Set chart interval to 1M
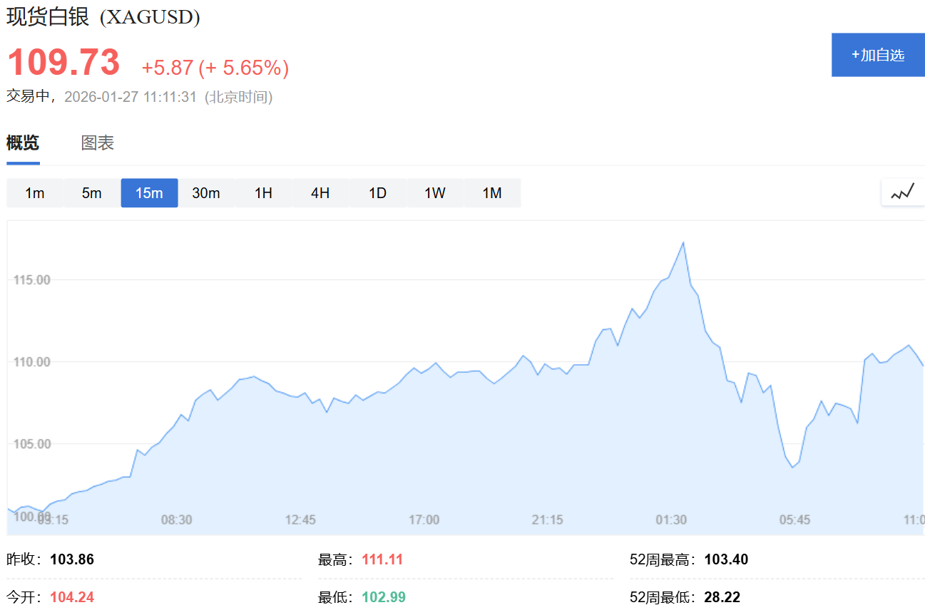The height and width of the screenshot is (615, 925). point(492,193)
